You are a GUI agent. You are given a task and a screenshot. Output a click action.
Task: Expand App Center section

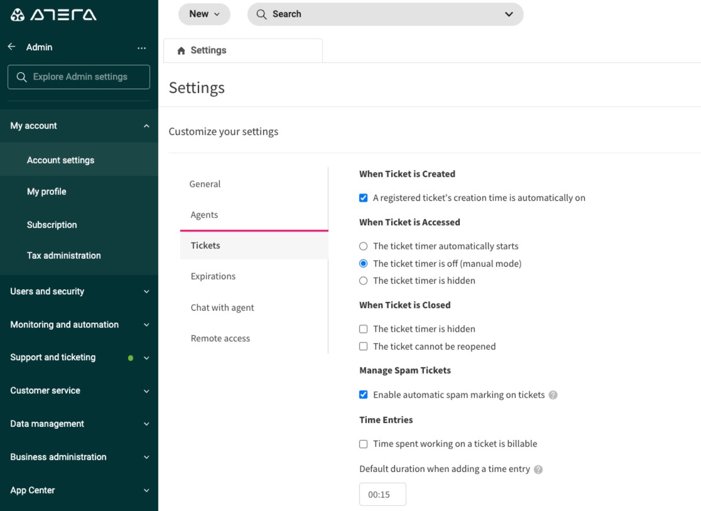pyautogui.click(x=79, y=490)
